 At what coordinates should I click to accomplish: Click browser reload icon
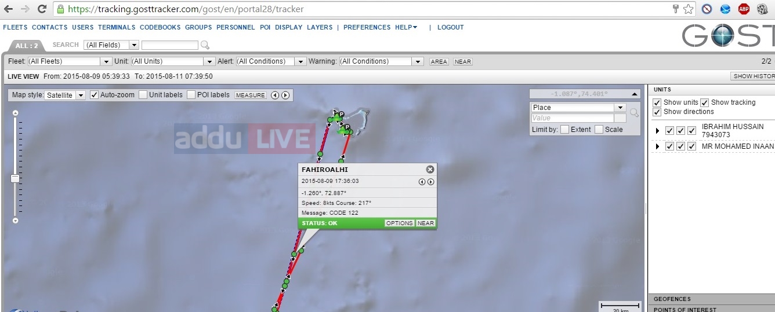(42, 9)
